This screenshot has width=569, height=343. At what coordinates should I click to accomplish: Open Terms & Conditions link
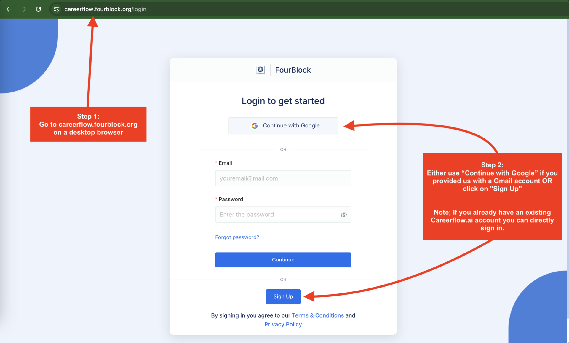318,315
